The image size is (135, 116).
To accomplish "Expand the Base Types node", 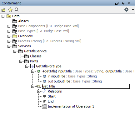I will click(9, 31).
